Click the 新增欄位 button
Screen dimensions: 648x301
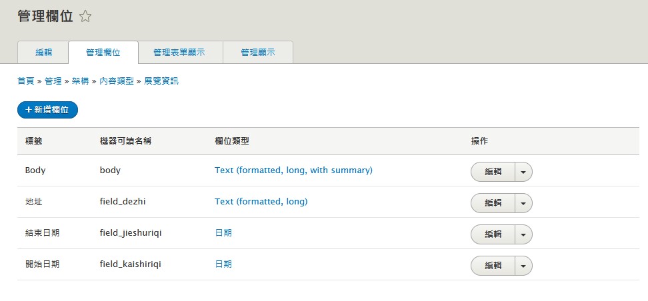coord(48,109)
